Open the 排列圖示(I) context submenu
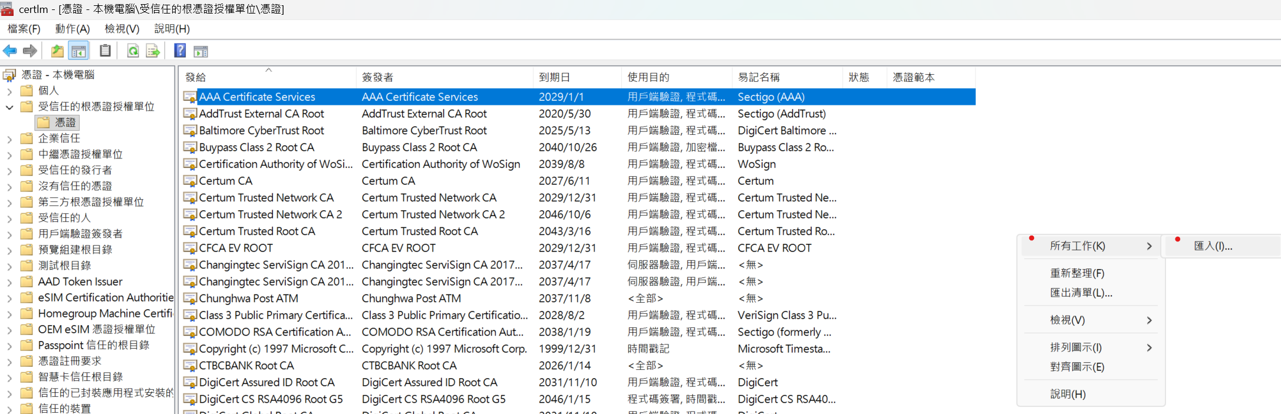Screen dimensions: 1281x414 [x=1091, y=347]
